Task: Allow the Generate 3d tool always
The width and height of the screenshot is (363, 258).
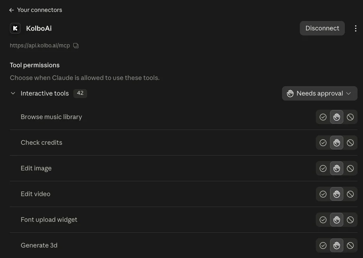Action: (x=323, y=246)
